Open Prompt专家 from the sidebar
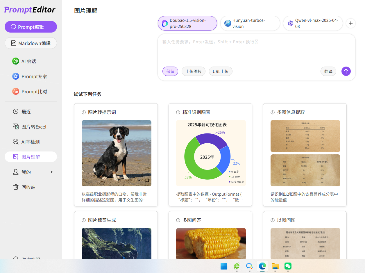This screenshot has height=273, width=365. [34, 76]
